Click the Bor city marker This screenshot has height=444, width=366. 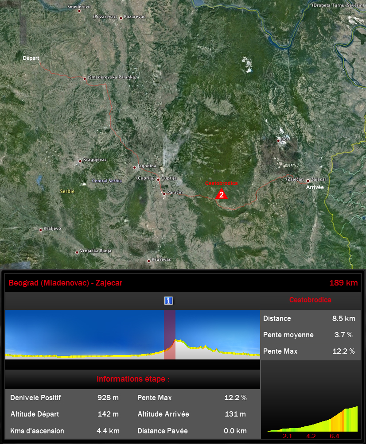(278, 140)
